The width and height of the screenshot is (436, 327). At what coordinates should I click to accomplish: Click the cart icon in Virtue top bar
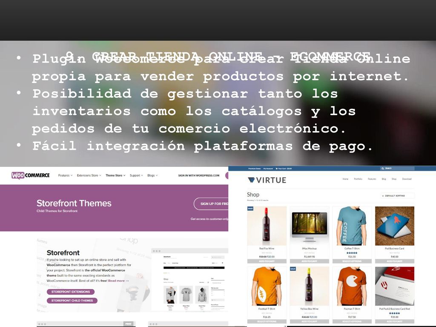[276, 169]
